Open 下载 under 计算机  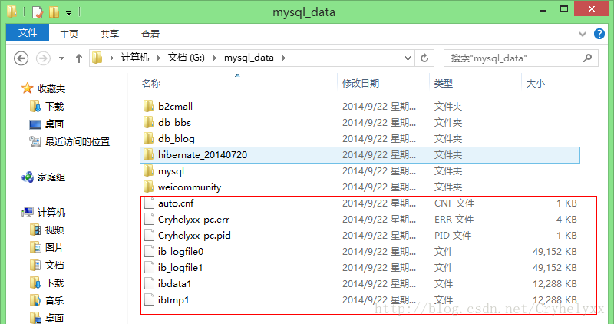click(x=47, y=283)
